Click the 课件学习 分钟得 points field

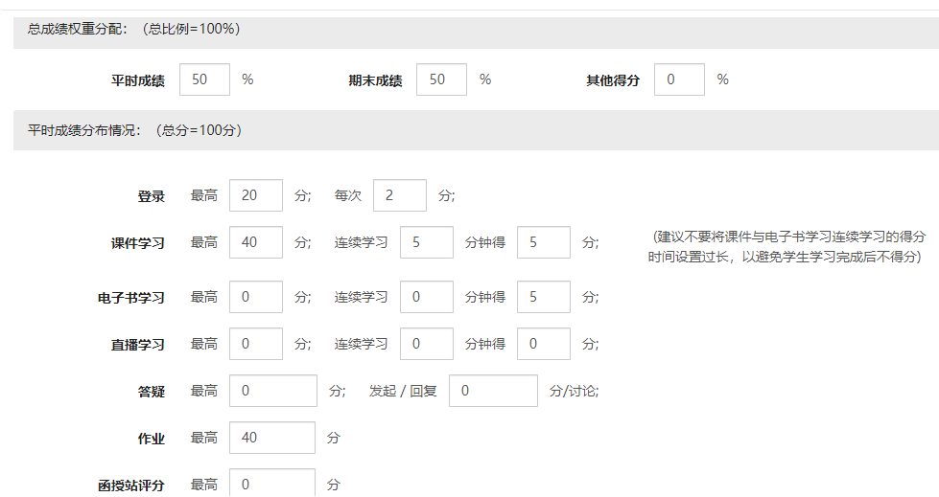(x=544, y=242)
